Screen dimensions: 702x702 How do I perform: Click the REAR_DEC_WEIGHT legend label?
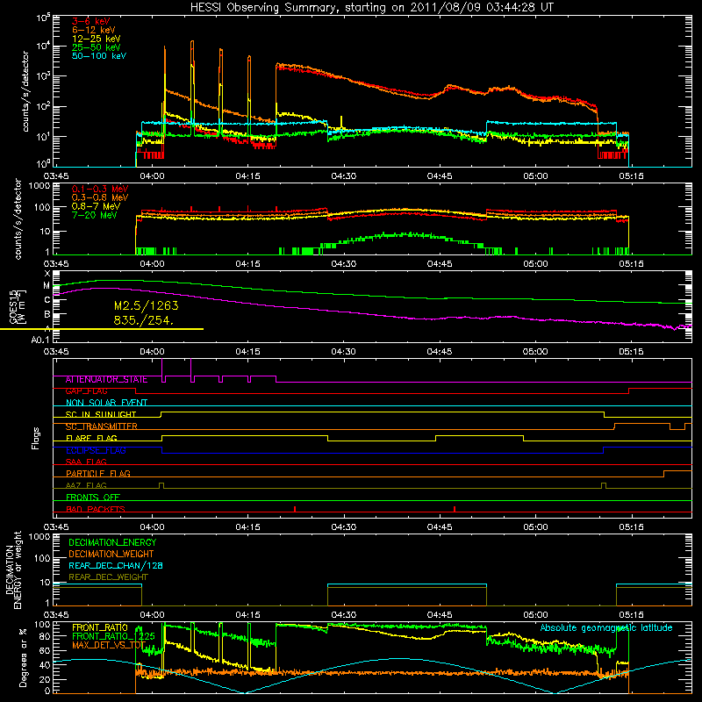[108, 577]
